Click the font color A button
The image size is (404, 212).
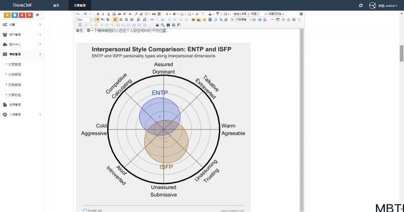[167, 14]
